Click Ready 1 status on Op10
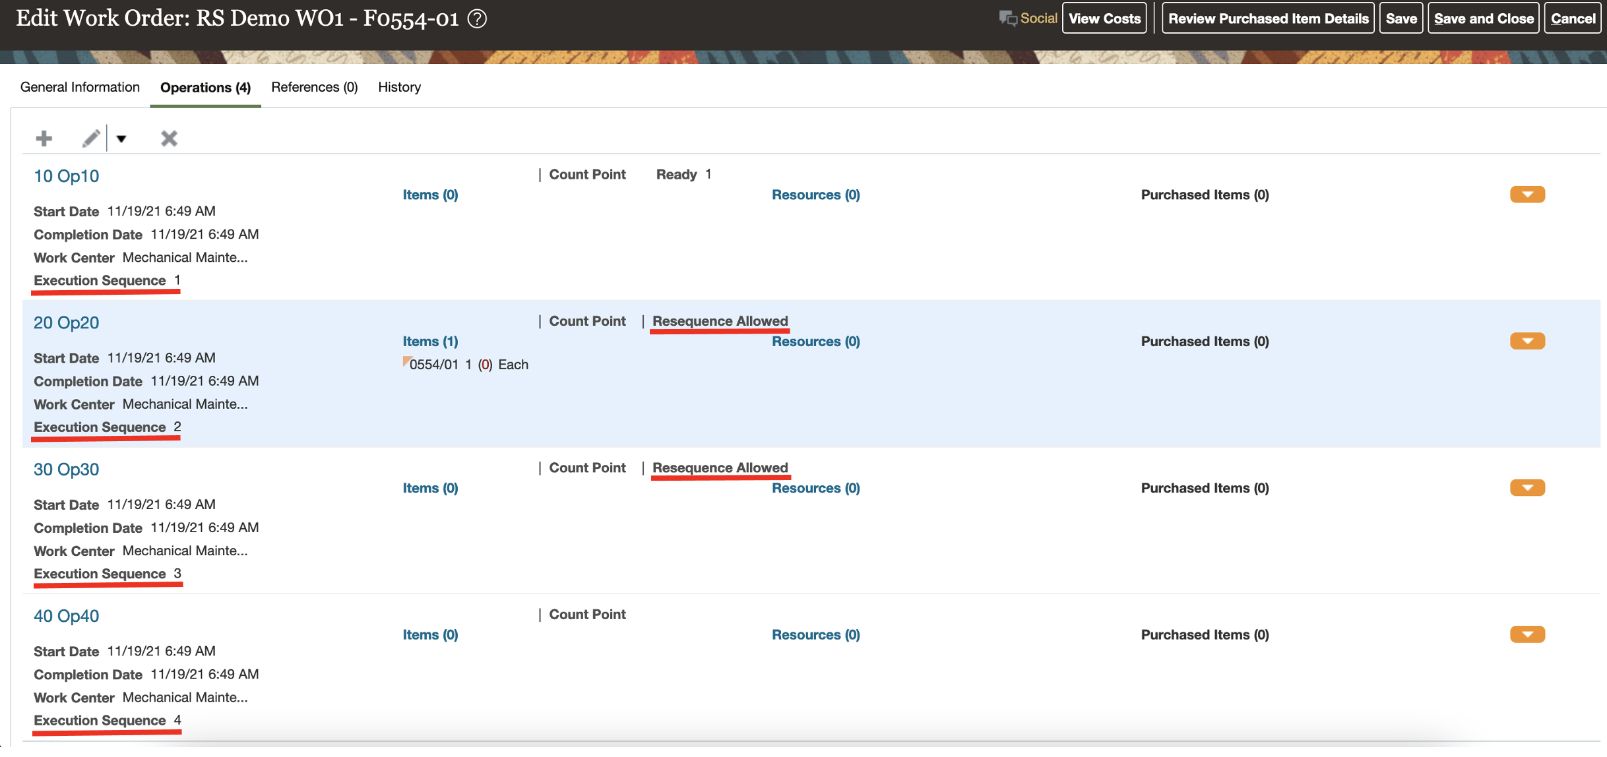The width and height of the screenshot is (1607, 757). point(683,174)
